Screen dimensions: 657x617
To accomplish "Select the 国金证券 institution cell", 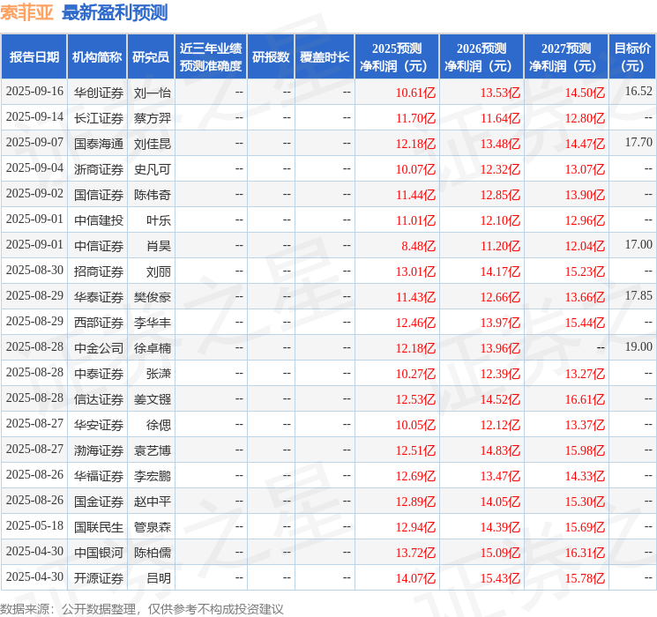I will 99,502.
